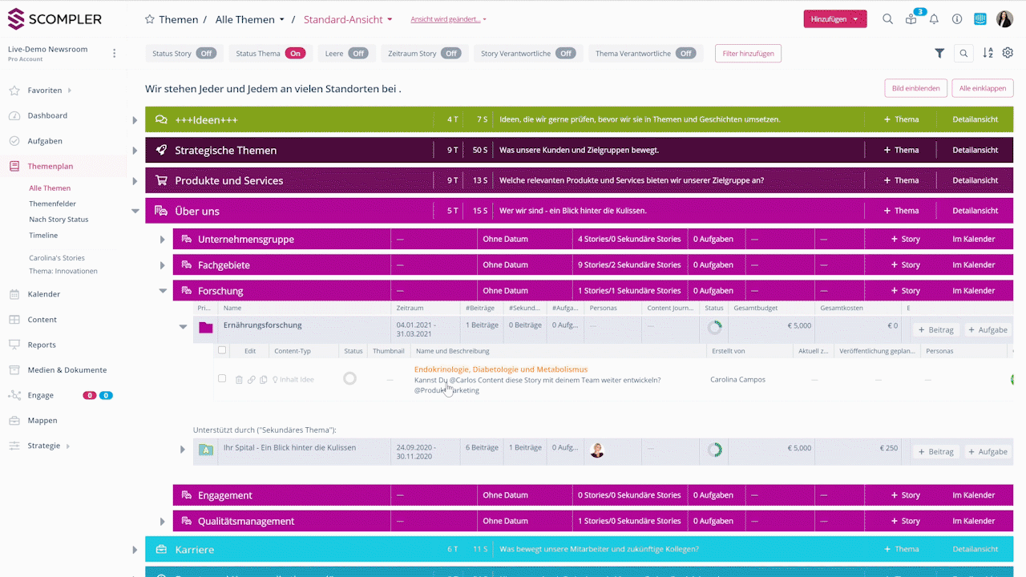The height and width of the screenshot is (577, 1026).
Task: Open the Standard-Ansicht view dropdown
Action: point(348,19)
